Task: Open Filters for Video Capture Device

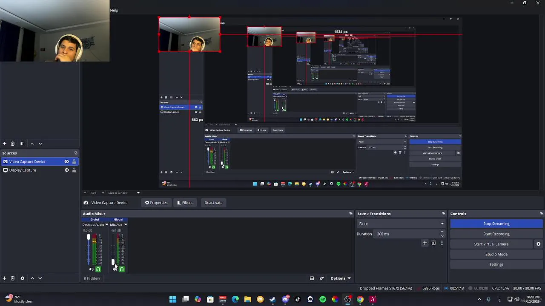Action: tap(185, 203)
